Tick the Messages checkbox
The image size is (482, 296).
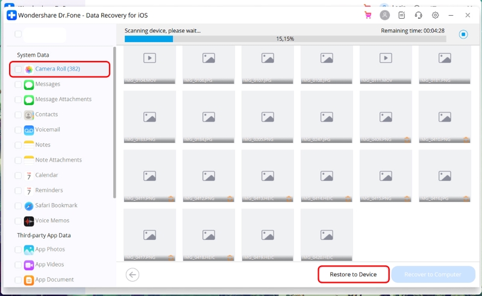click(x=18, y=84)
